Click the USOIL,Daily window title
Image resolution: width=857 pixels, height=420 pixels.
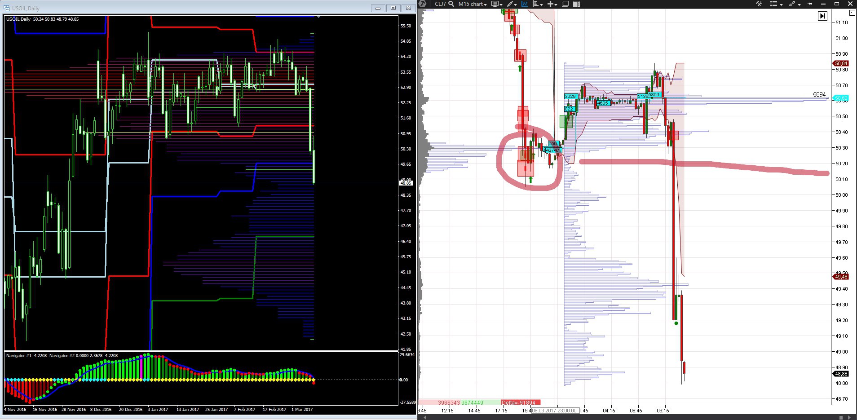[26, 8]
